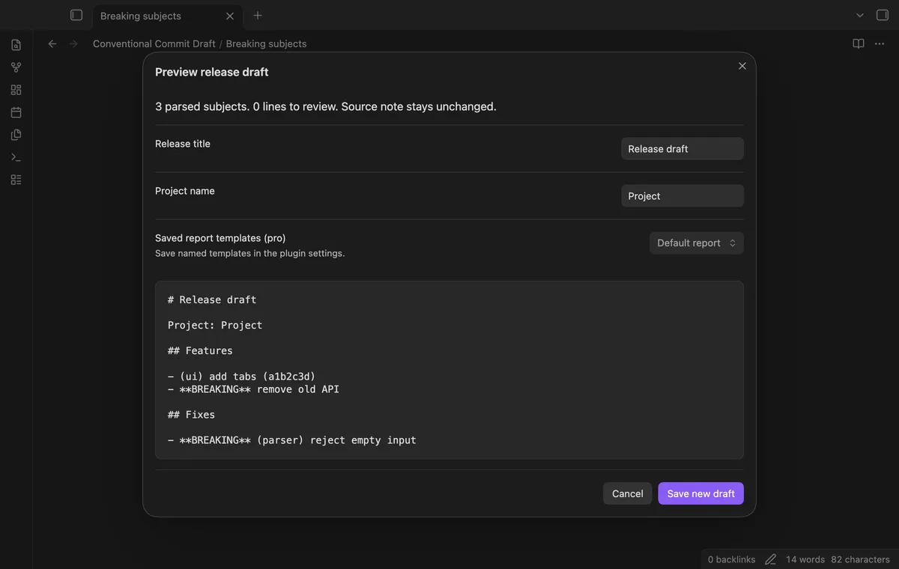Open quick switcher file icon
899x569 pixels.
coord(16,45)
